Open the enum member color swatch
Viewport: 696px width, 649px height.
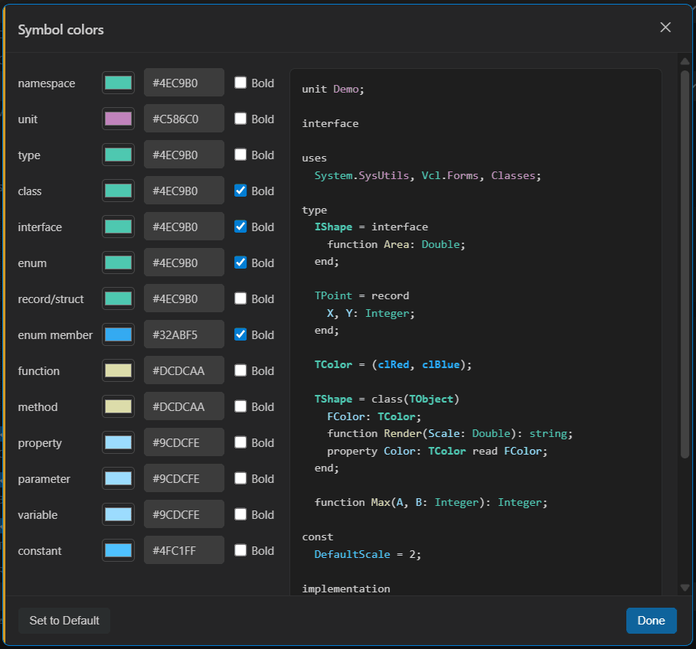118,334
